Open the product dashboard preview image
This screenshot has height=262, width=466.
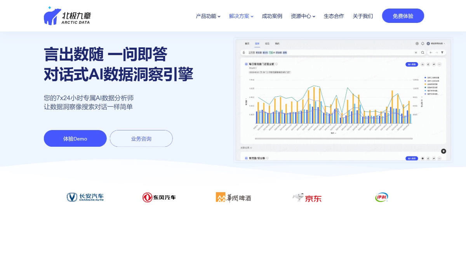pos(343,100)
